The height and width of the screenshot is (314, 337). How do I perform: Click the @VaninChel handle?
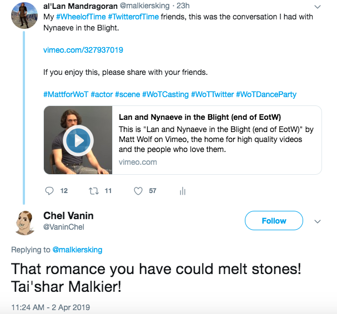click(x=64, y=227)
